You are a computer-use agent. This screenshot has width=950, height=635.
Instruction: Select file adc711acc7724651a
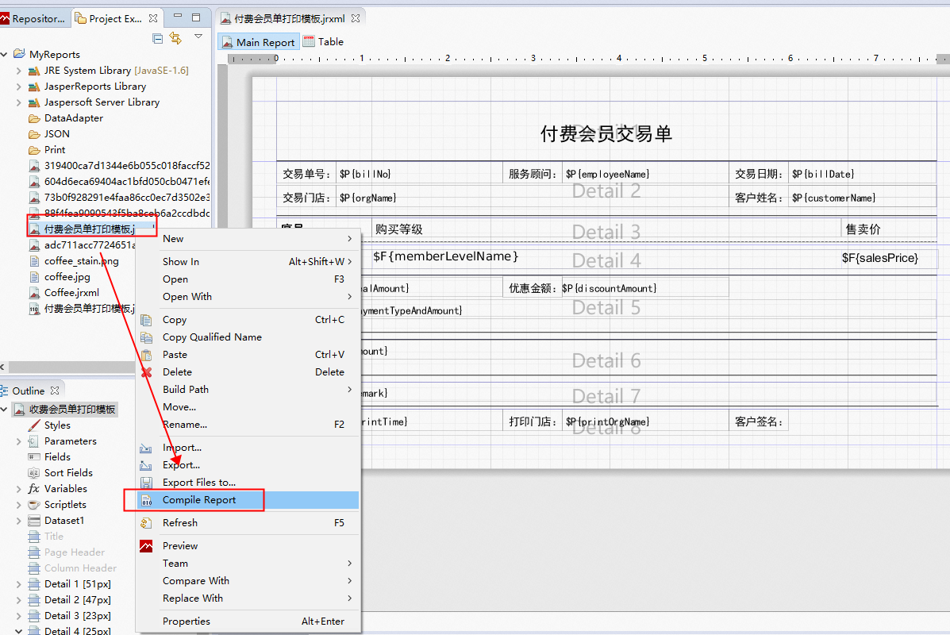click(82, 244)
